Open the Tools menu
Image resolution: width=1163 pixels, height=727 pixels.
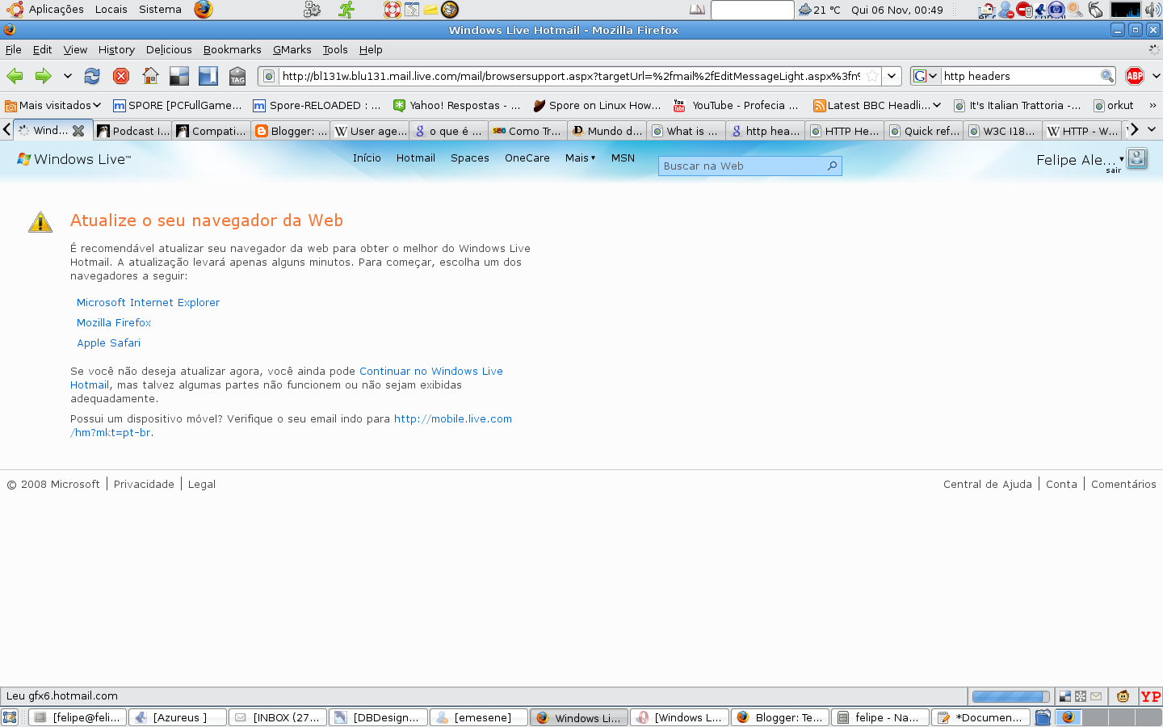(x=335, y=49)
